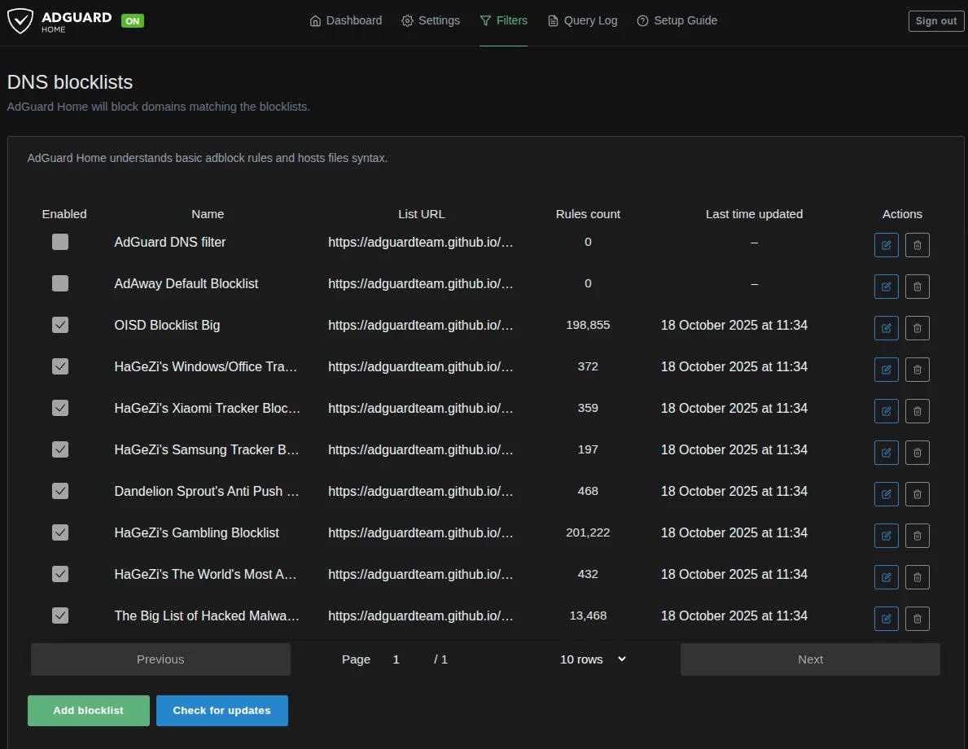Delete the AdAway Default Blocklist via trash icon
This screenshot has height=749, width=968.
[x=917, y=286]
